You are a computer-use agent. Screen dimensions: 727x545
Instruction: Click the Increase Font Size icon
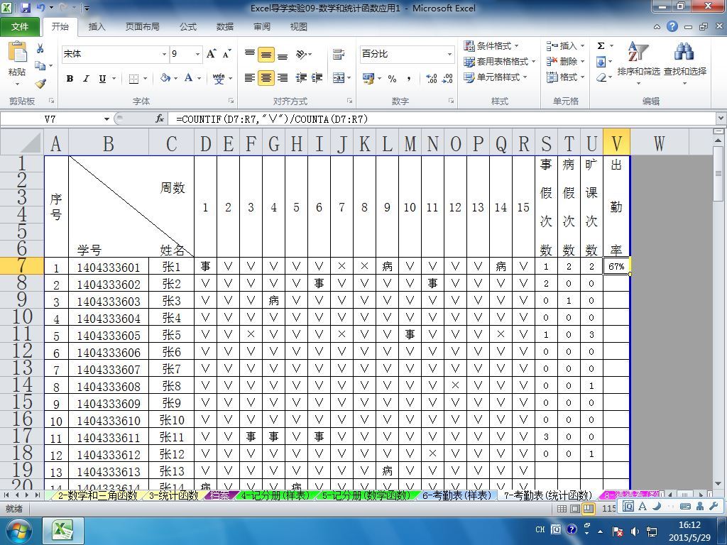(211, 54)
